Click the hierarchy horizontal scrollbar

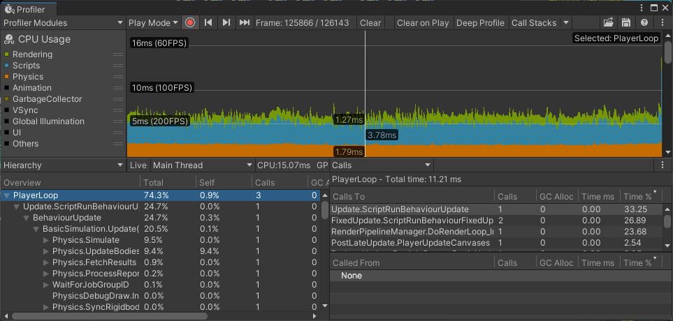110,316
